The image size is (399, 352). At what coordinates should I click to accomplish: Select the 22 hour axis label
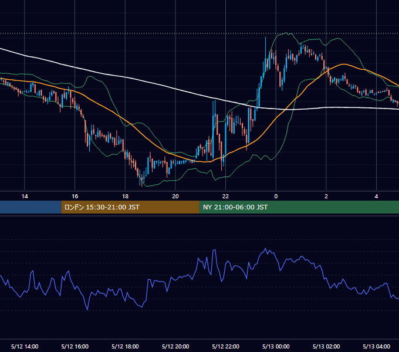coord(225,197)
